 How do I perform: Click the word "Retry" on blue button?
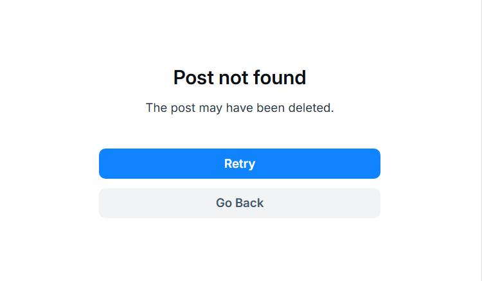[x=240, y=164]
